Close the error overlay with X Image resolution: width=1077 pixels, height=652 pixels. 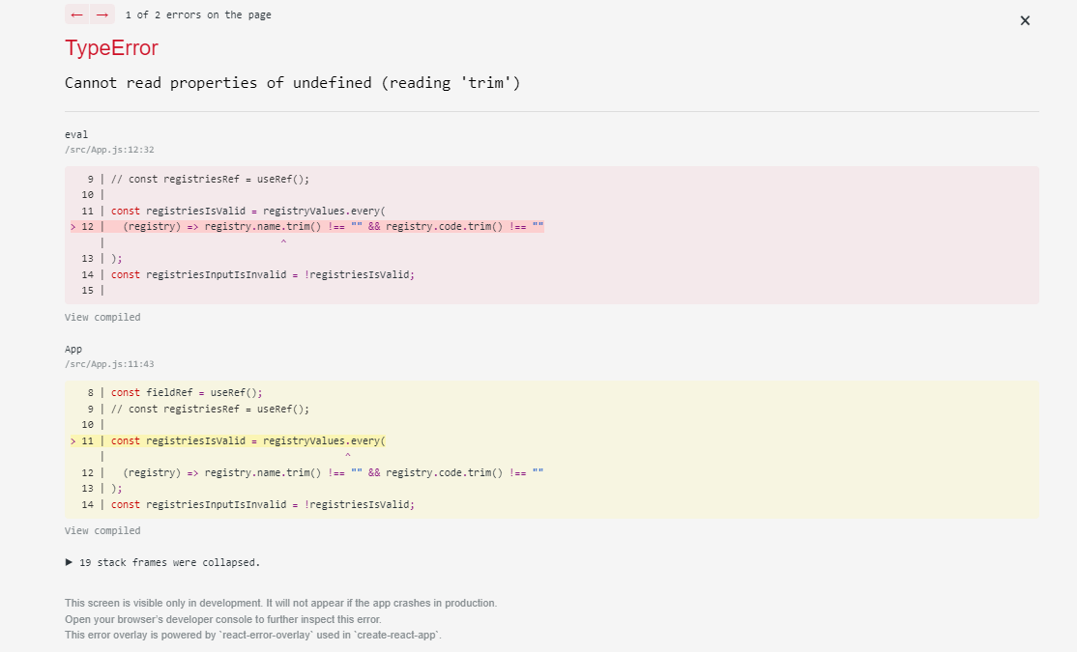[1025, 20]
